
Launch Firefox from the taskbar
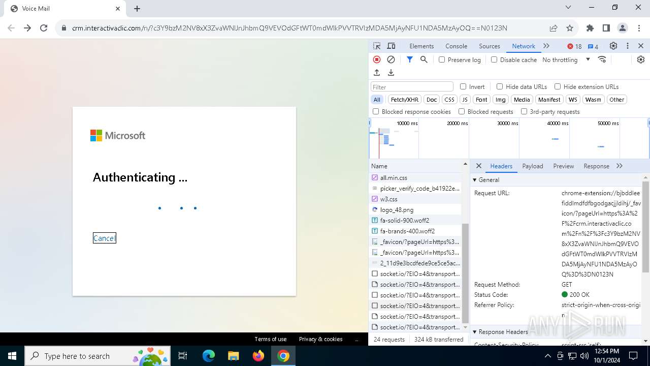tap(258, 356)
